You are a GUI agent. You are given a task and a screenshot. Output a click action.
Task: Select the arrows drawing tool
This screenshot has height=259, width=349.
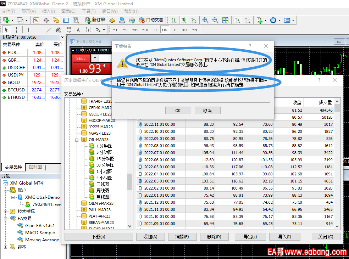98,30
